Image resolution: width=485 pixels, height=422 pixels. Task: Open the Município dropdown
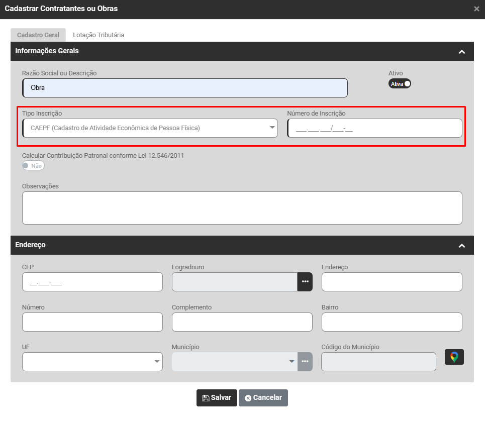tap(234, 362)
